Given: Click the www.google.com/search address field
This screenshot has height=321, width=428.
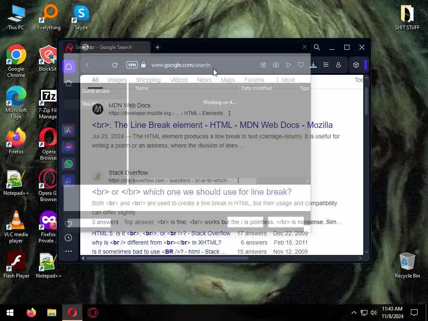Looking at the screenshot, I should 181,65.
